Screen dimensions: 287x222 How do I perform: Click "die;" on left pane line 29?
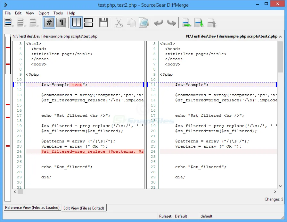click(46, 177)
